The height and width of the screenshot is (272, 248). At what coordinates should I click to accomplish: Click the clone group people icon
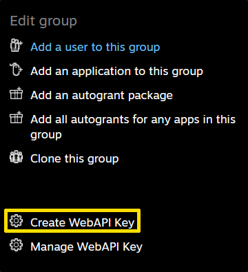(x=17, y=157)
